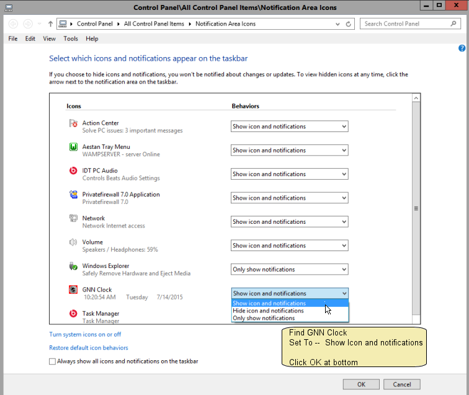Refresh the Control Panel address bar
This screenshot has height=395, width=469.
pyautogui.click(x=349, y=24)
